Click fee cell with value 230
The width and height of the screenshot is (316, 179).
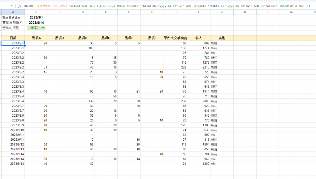click(x=175, y=101)
